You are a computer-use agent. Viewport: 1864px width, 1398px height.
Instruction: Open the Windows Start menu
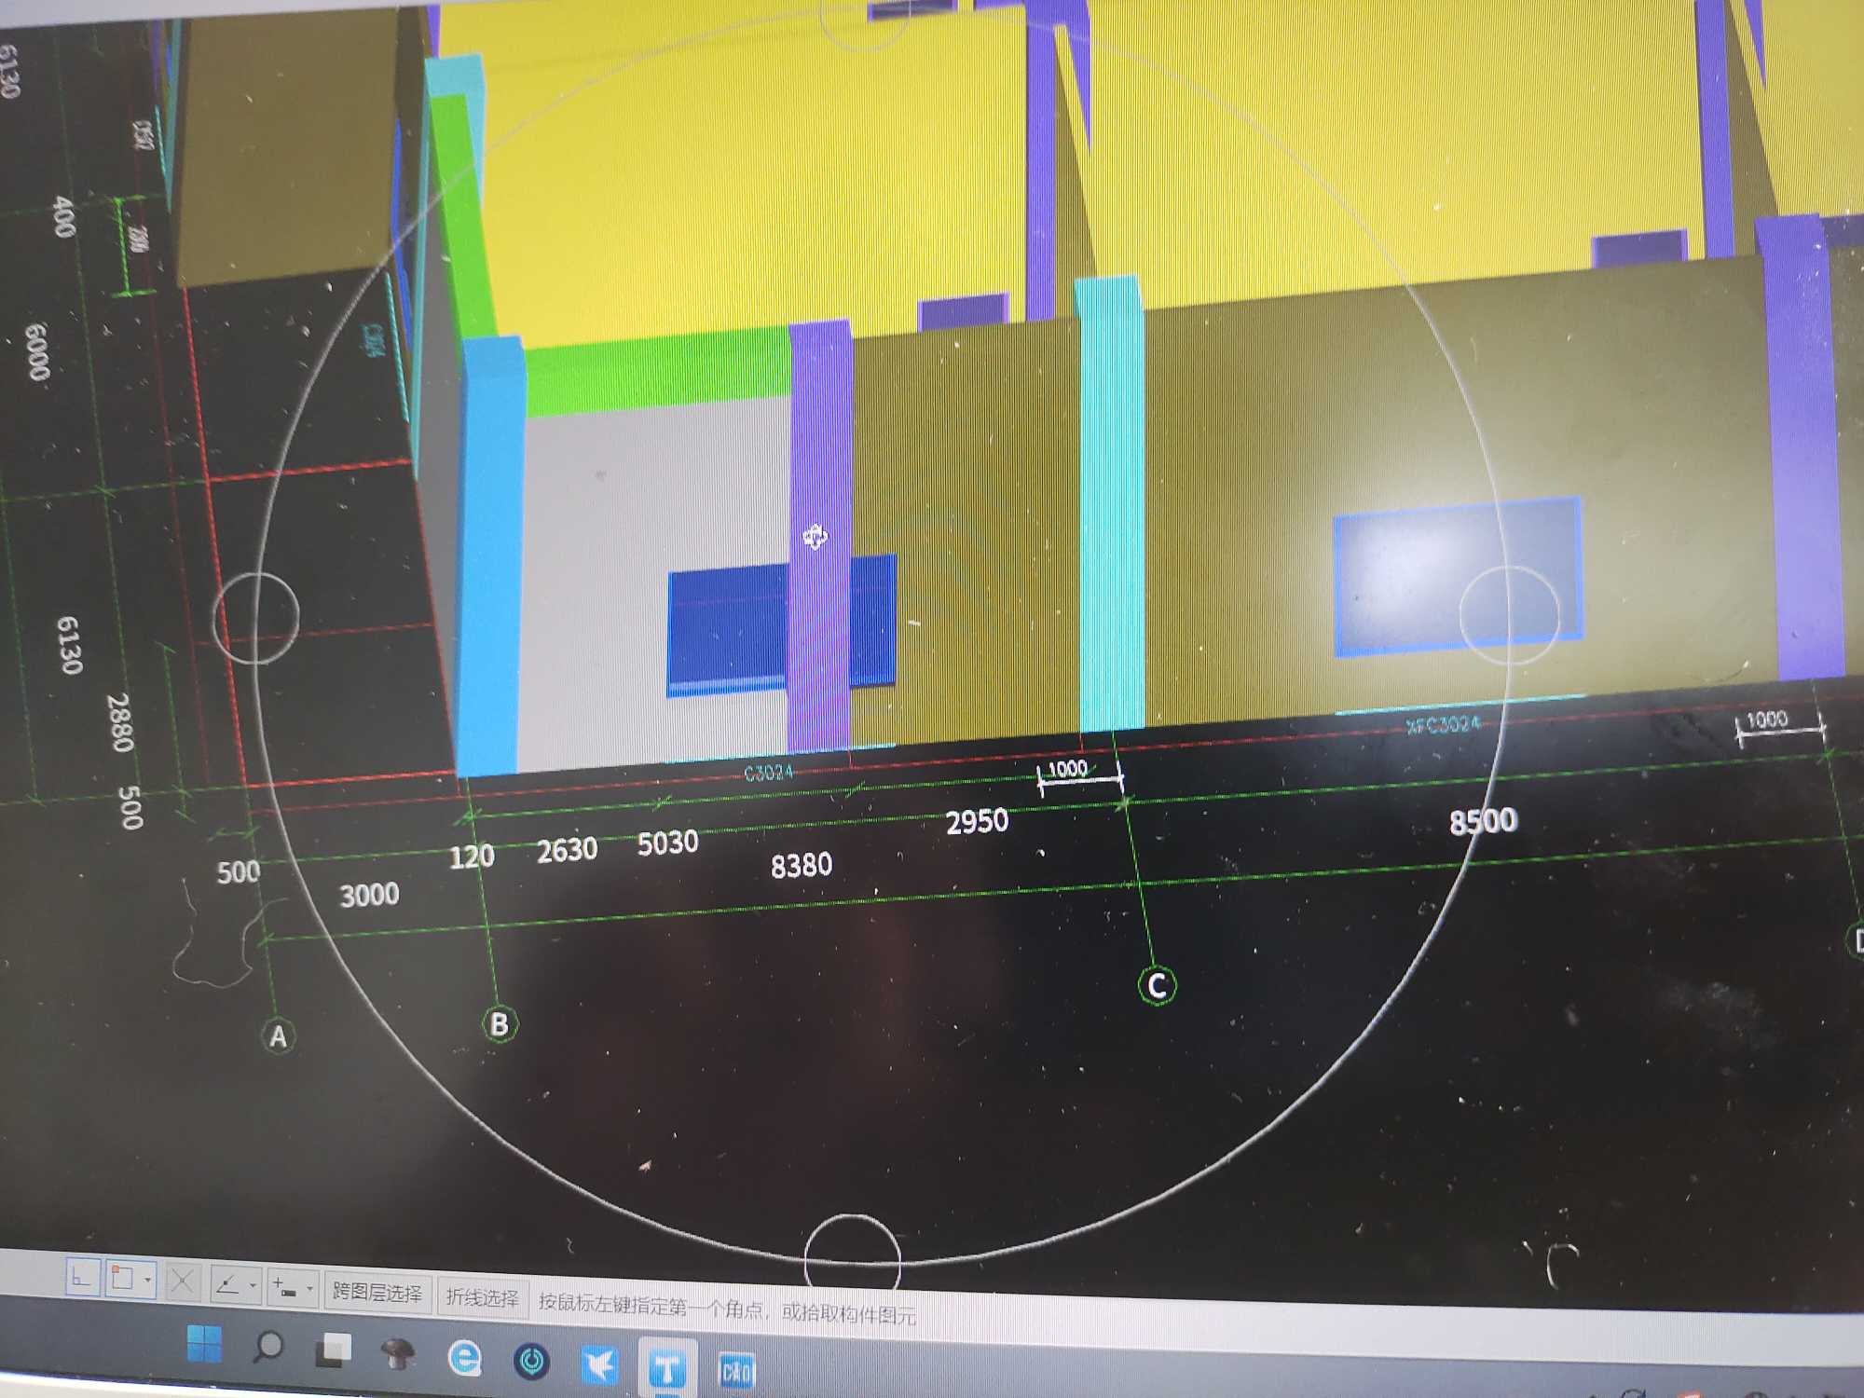pyautogui.click(x=204, y=1343)
